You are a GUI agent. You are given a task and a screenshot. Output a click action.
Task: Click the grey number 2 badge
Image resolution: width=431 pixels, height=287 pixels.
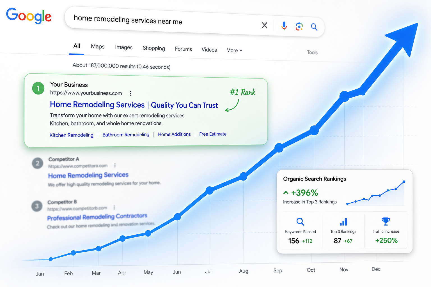pyautogui.click(x=38, y=163)
